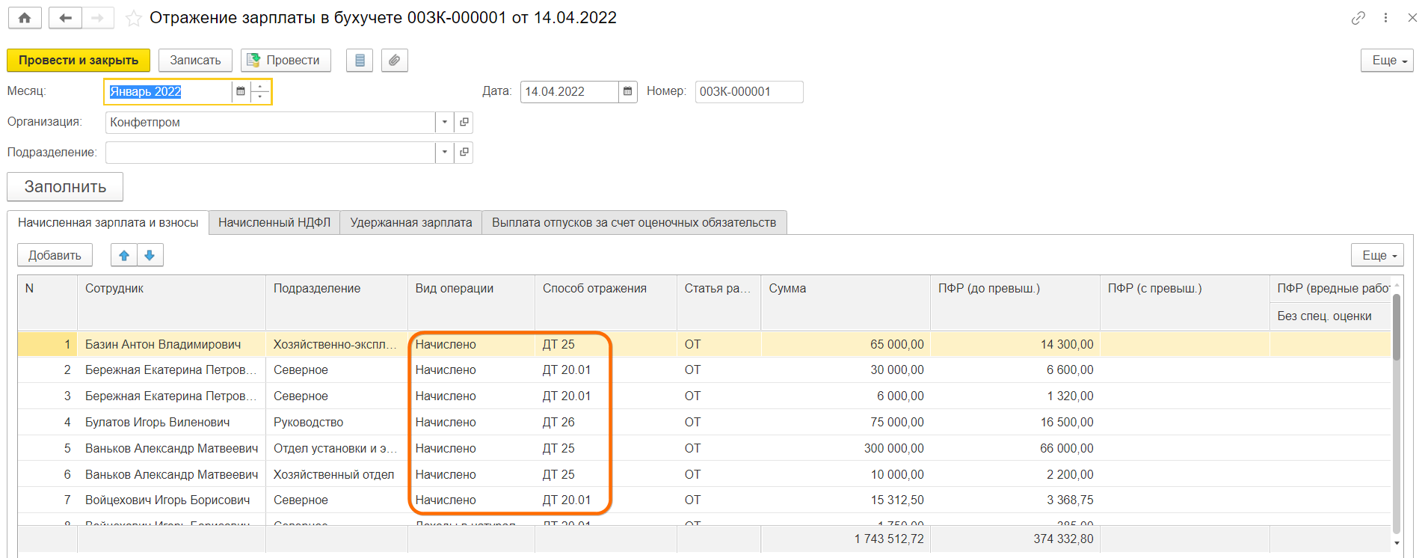The image size is (1428, 558).
Task: Switch to Начисленная зарплата и взносы tab
Action: 108,223
